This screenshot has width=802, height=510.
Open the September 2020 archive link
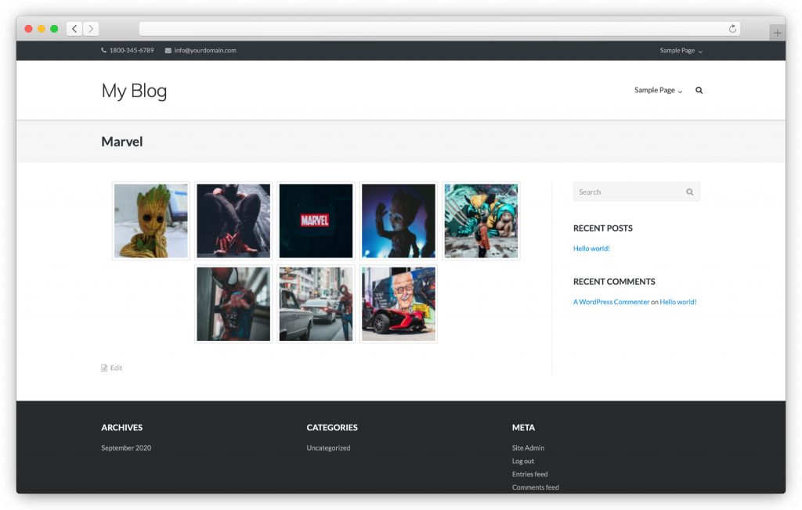point(126,447)
